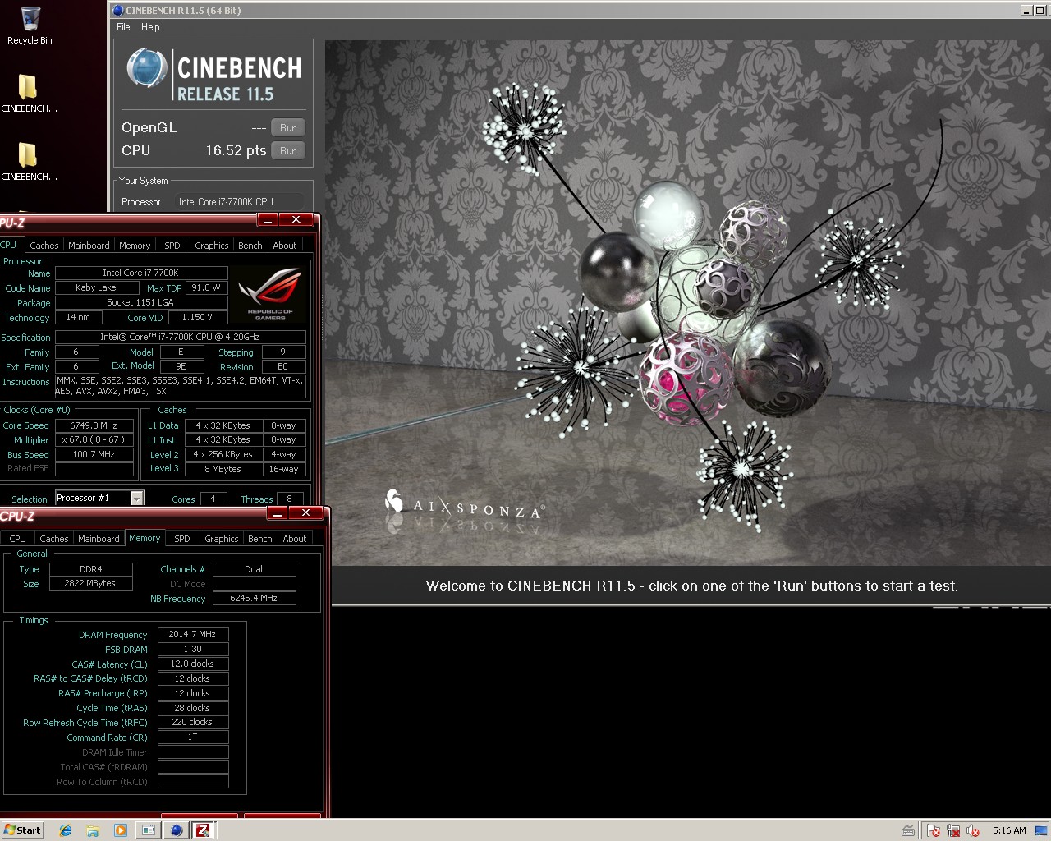Click the memory Size 2822 MBytes value
1051x841 pixels.
(x=90, y=584)
